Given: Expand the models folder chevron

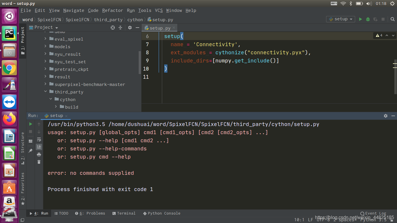Looking at the screenshot, I should [45, 46].
